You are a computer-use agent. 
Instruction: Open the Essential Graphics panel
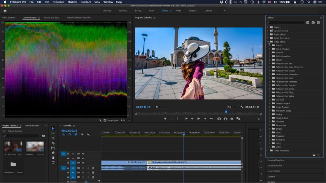[276, 160]
